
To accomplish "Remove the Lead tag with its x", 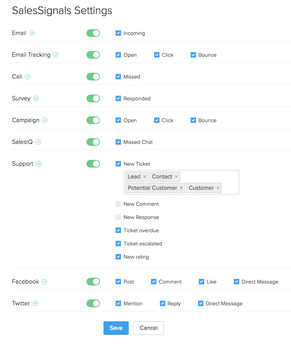I will (x=145, y=177).
